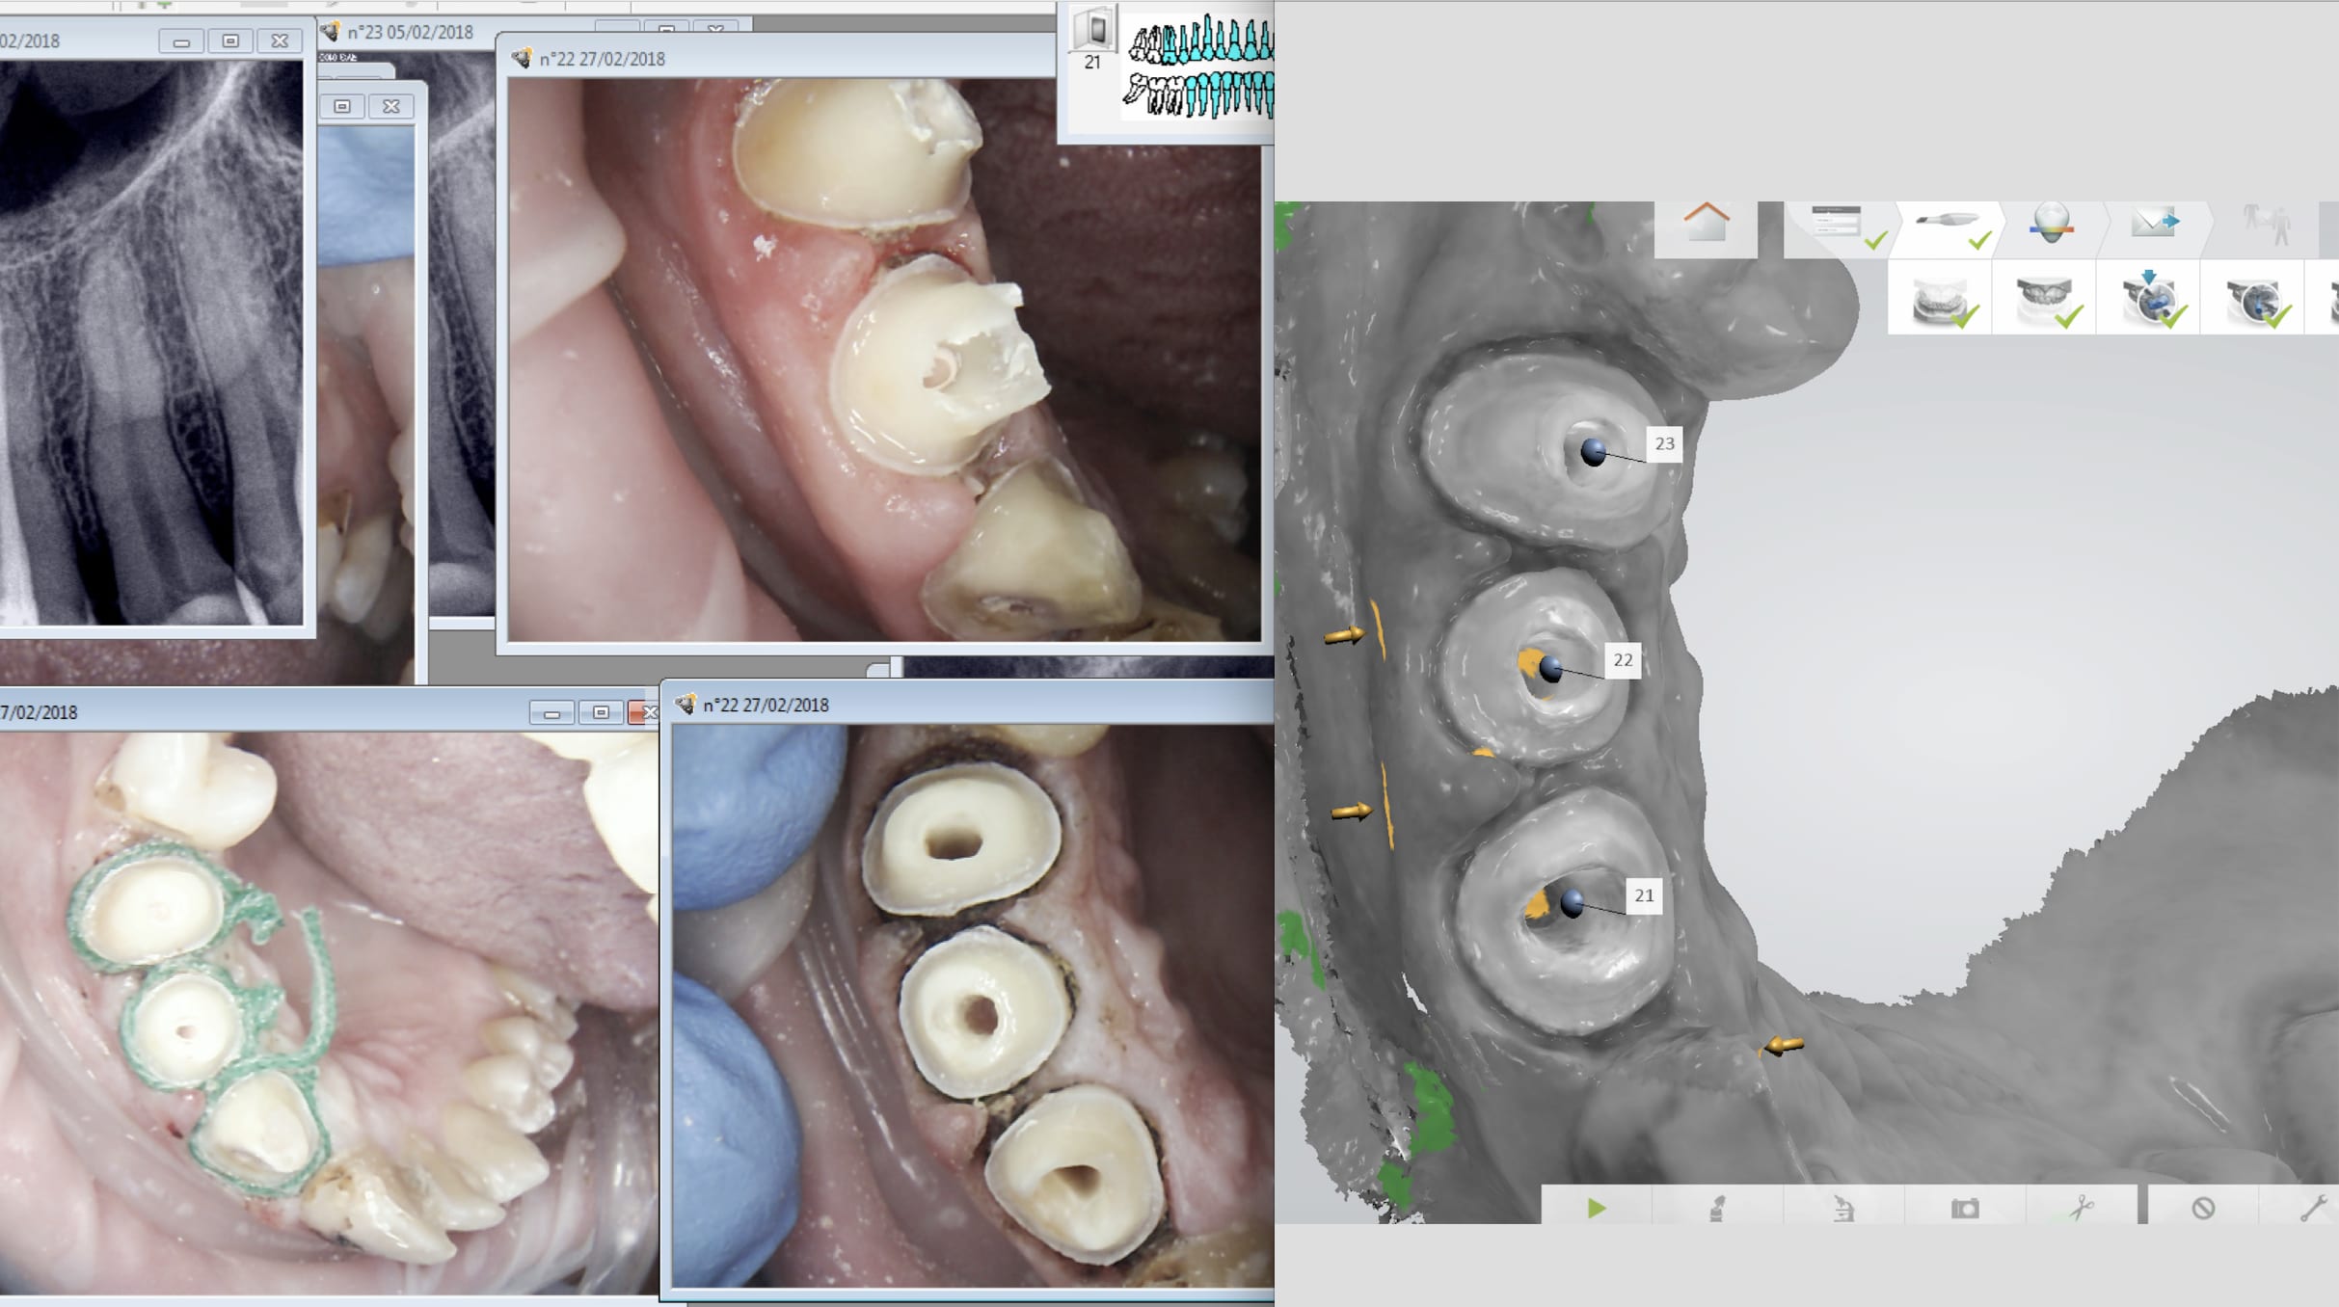This screenshot has width=2339, height=1307.
Task: Click the send envelope step icon
Action: (2154, 224)
